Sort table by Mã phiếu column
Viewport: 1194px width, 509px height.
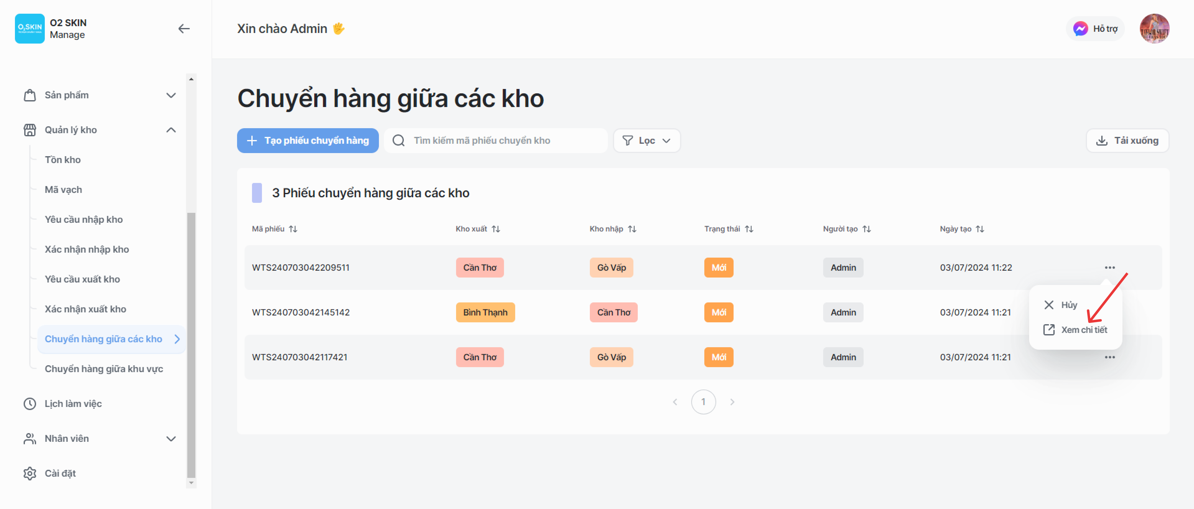(293, 229)
